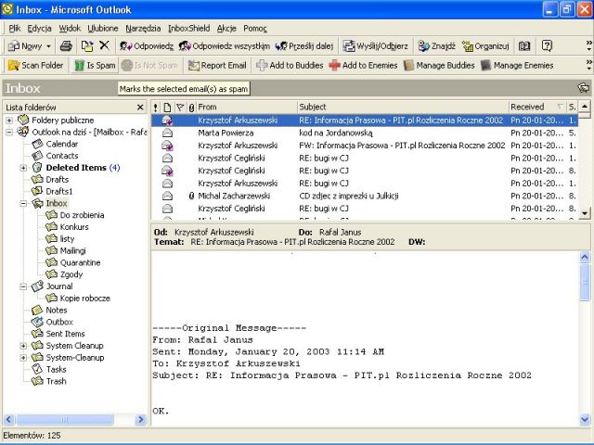This screenshot has width=594, height=445.
Task: Click the Print icon in the toolbar
Action: coord(67,45)
